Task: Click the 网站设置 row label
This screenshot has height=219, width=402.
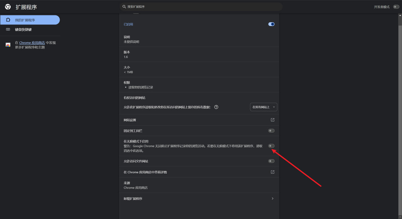Action: [x=130, y=120]
